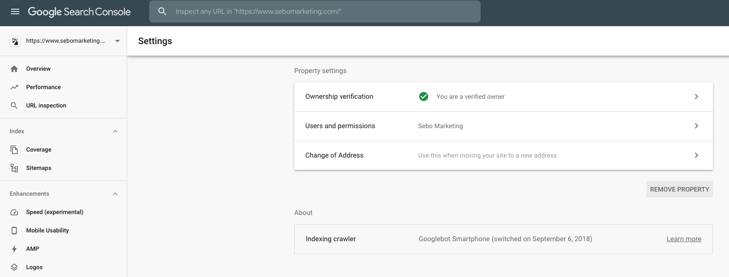Click the Speed gauge icon
Screen dimensions: 729x277
point(14,212)
